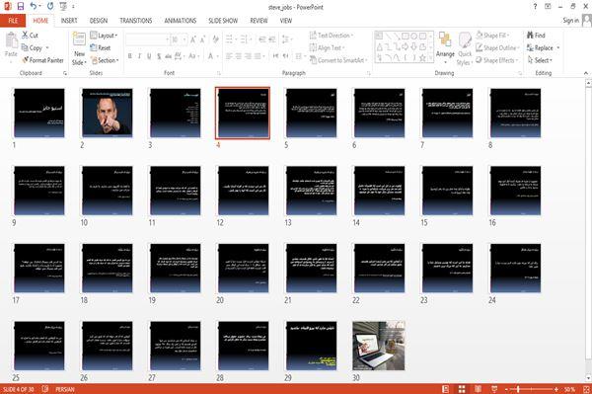
Task: Switch to DESIGN tab
Action: (x=99, y=21)
